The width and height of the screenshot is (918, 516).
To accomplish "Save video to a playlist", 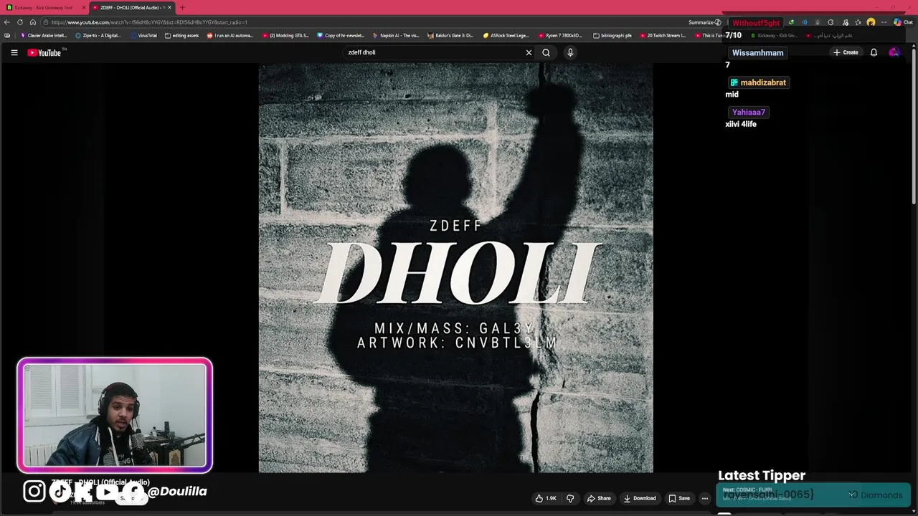I will coord(679,498).
